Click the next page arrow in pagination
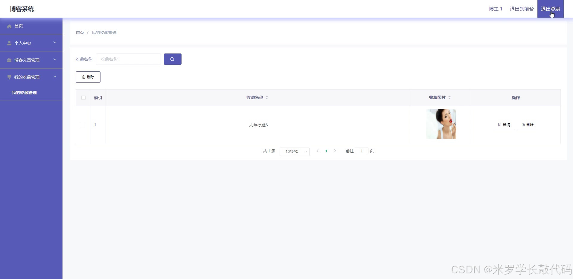The image size is (573, 279). (x=335, y=151)
